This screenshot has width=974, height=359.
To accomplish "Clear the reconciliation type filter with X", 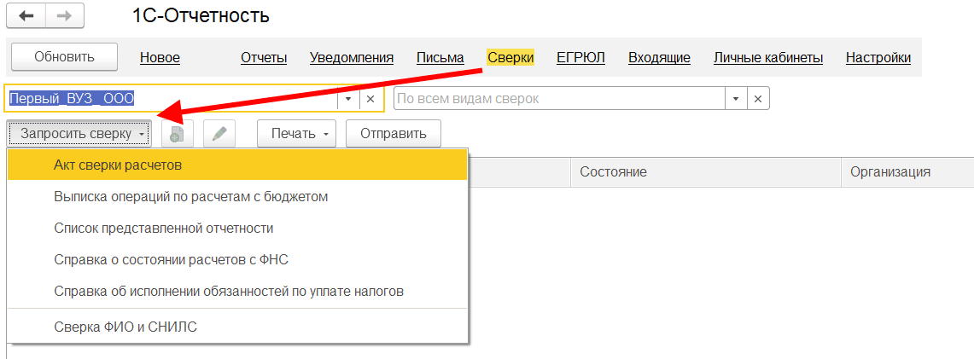I will (x=758, y=99).
